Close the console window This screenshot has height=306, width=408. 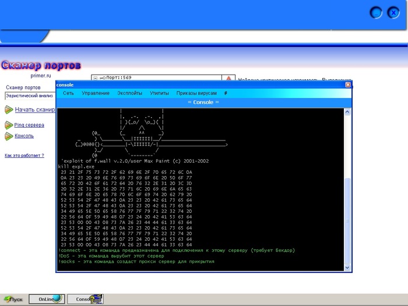coord(348,85)
